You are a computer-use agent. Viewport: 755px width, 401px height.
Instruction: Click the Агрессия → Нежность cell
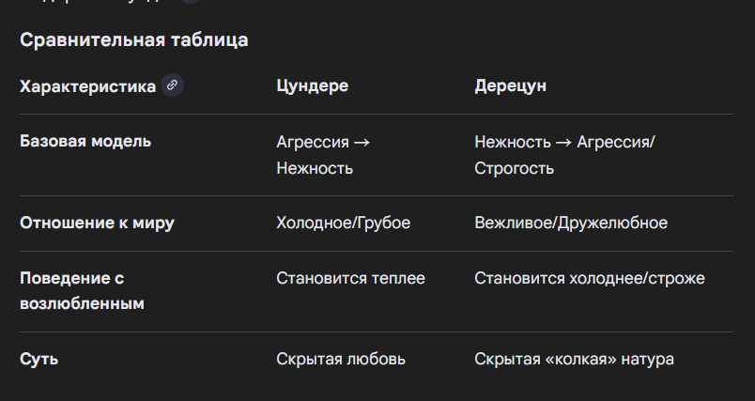point(323,155)
